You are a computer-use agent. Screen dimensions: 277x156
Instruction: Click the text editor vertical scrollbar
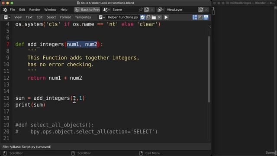(209, 69)
